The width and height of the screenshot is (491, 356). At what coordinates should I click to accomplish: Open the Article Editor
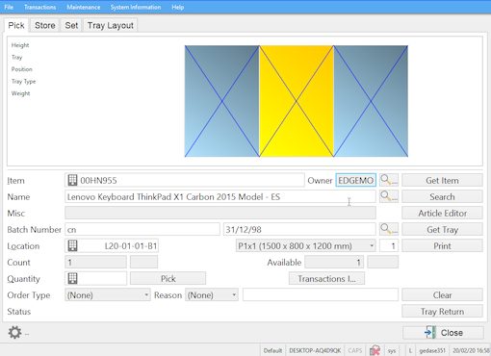click(442, 213)
